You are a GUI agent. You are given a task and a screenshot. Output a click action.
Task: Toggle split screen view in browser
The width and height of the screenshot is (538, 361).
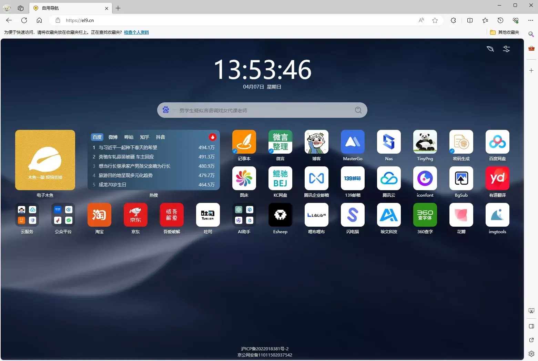point(470,20)
